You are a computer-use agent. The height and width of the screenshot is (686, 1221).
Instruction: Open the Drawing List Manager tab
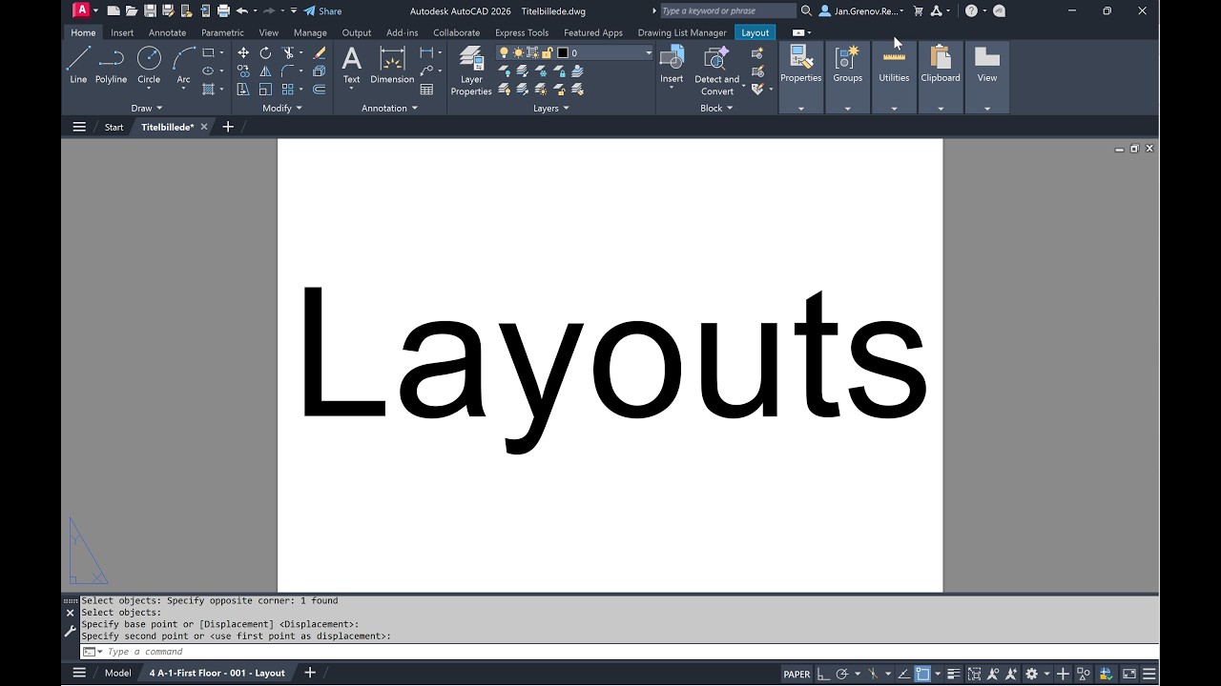click(682, 32)
